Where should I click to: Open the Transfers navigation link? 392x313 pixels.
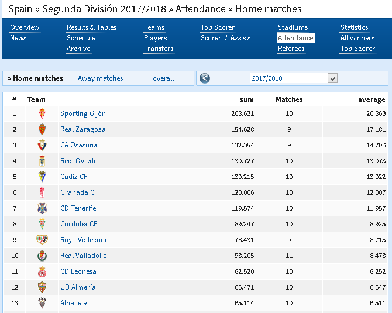(x=159, y=49)
